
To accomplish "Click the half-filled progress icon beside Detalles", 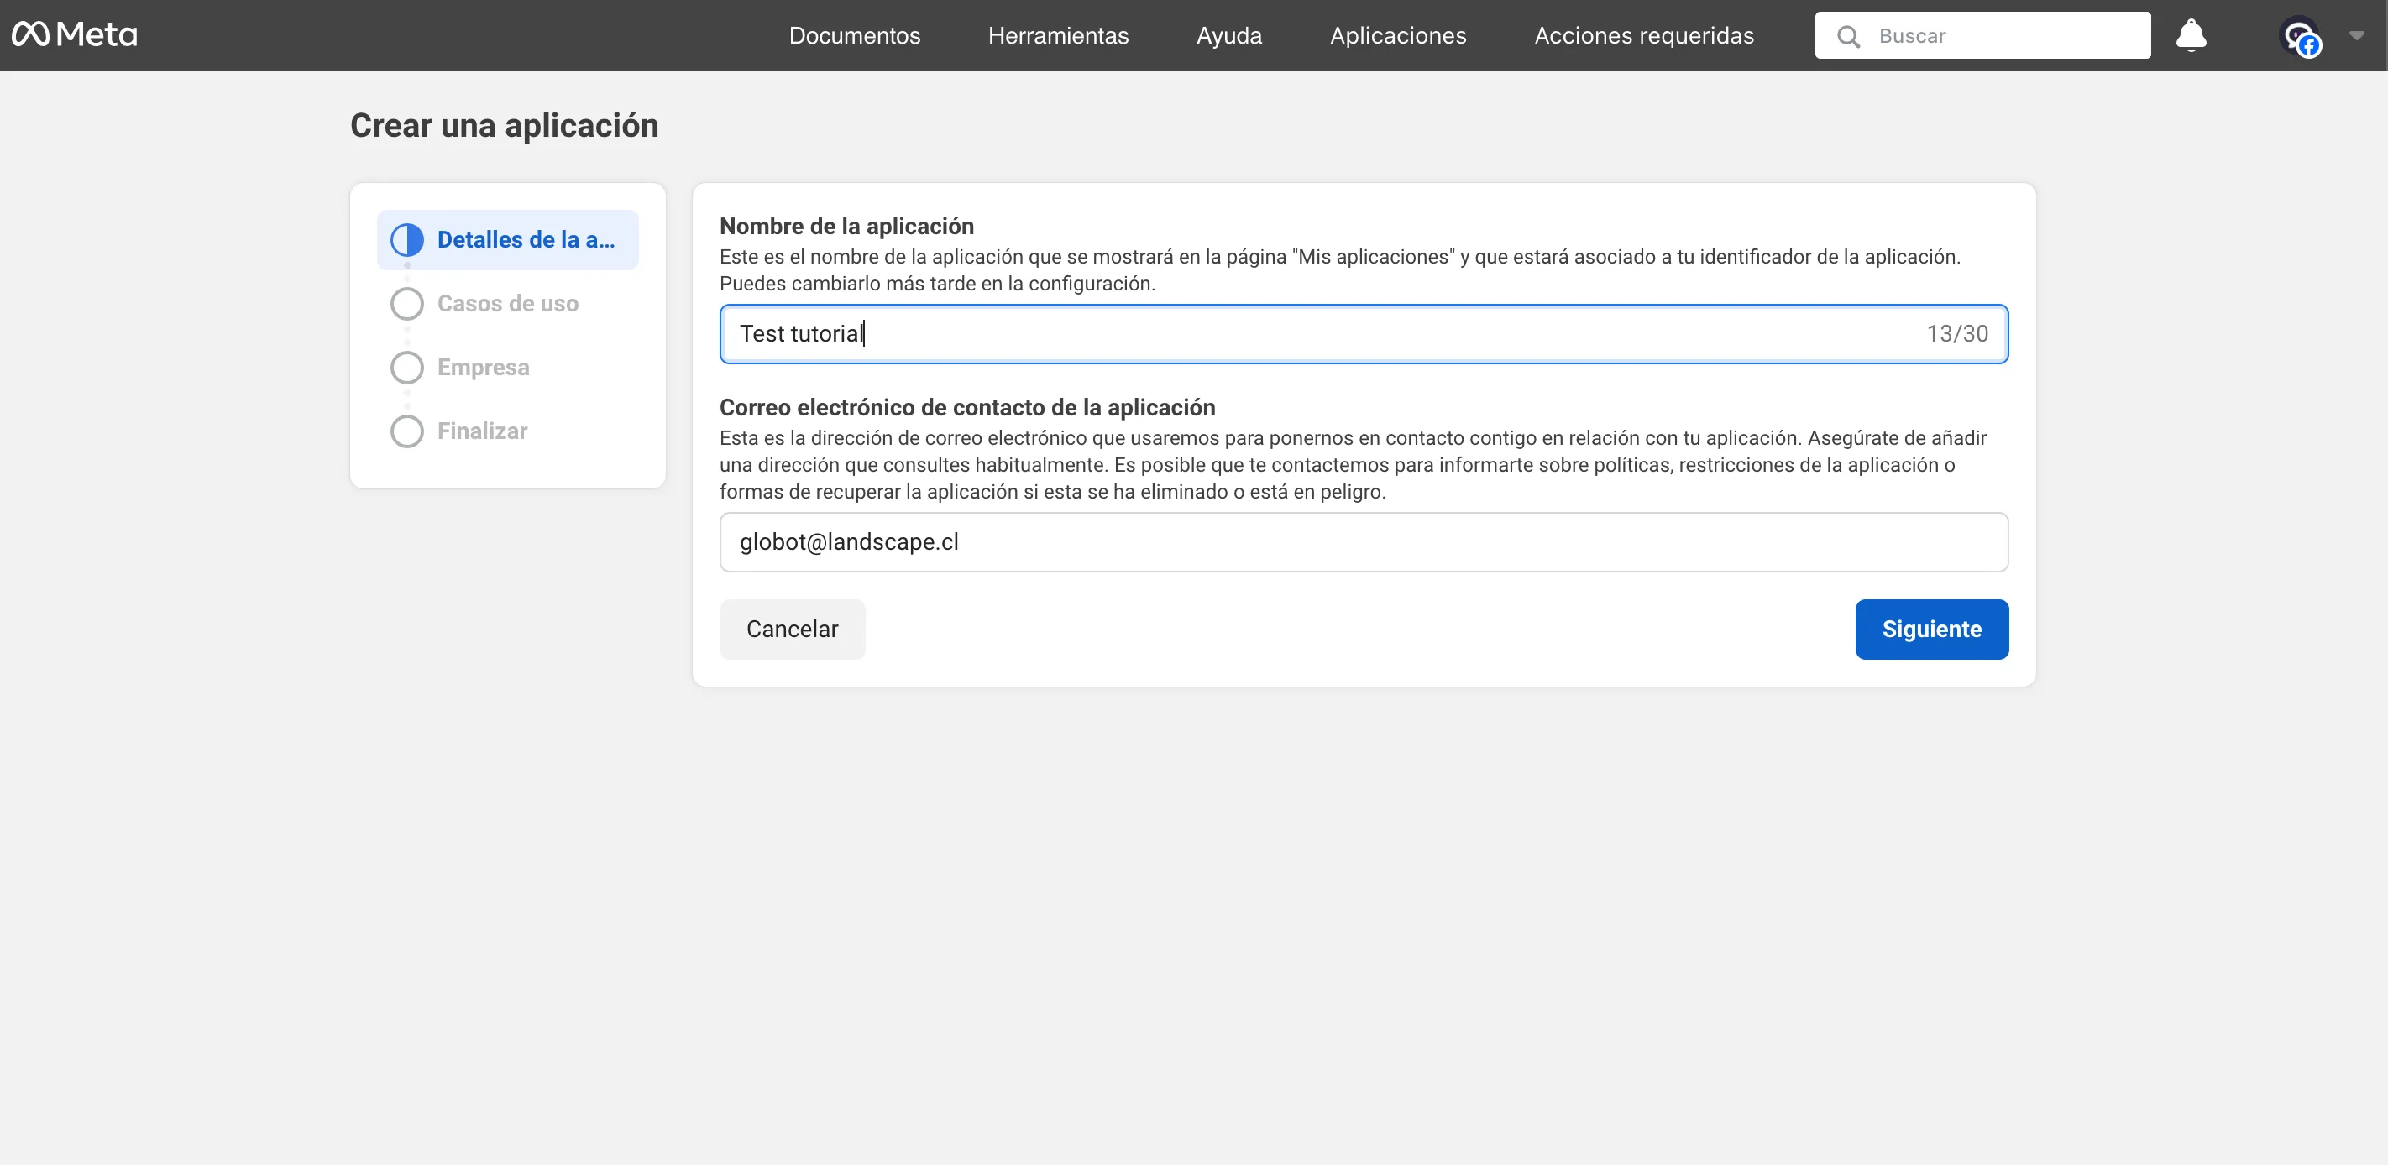I will (x=406, y=239).
